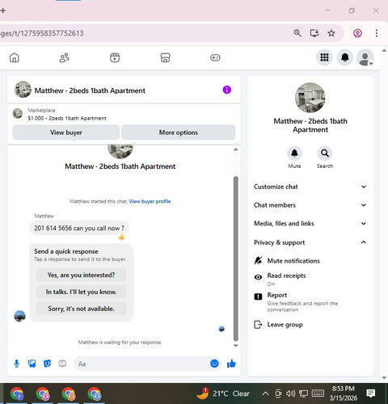The width and height of the screenshot is (388, 404).
Task: Open the Reels video icon
Action: coord(115,57)
